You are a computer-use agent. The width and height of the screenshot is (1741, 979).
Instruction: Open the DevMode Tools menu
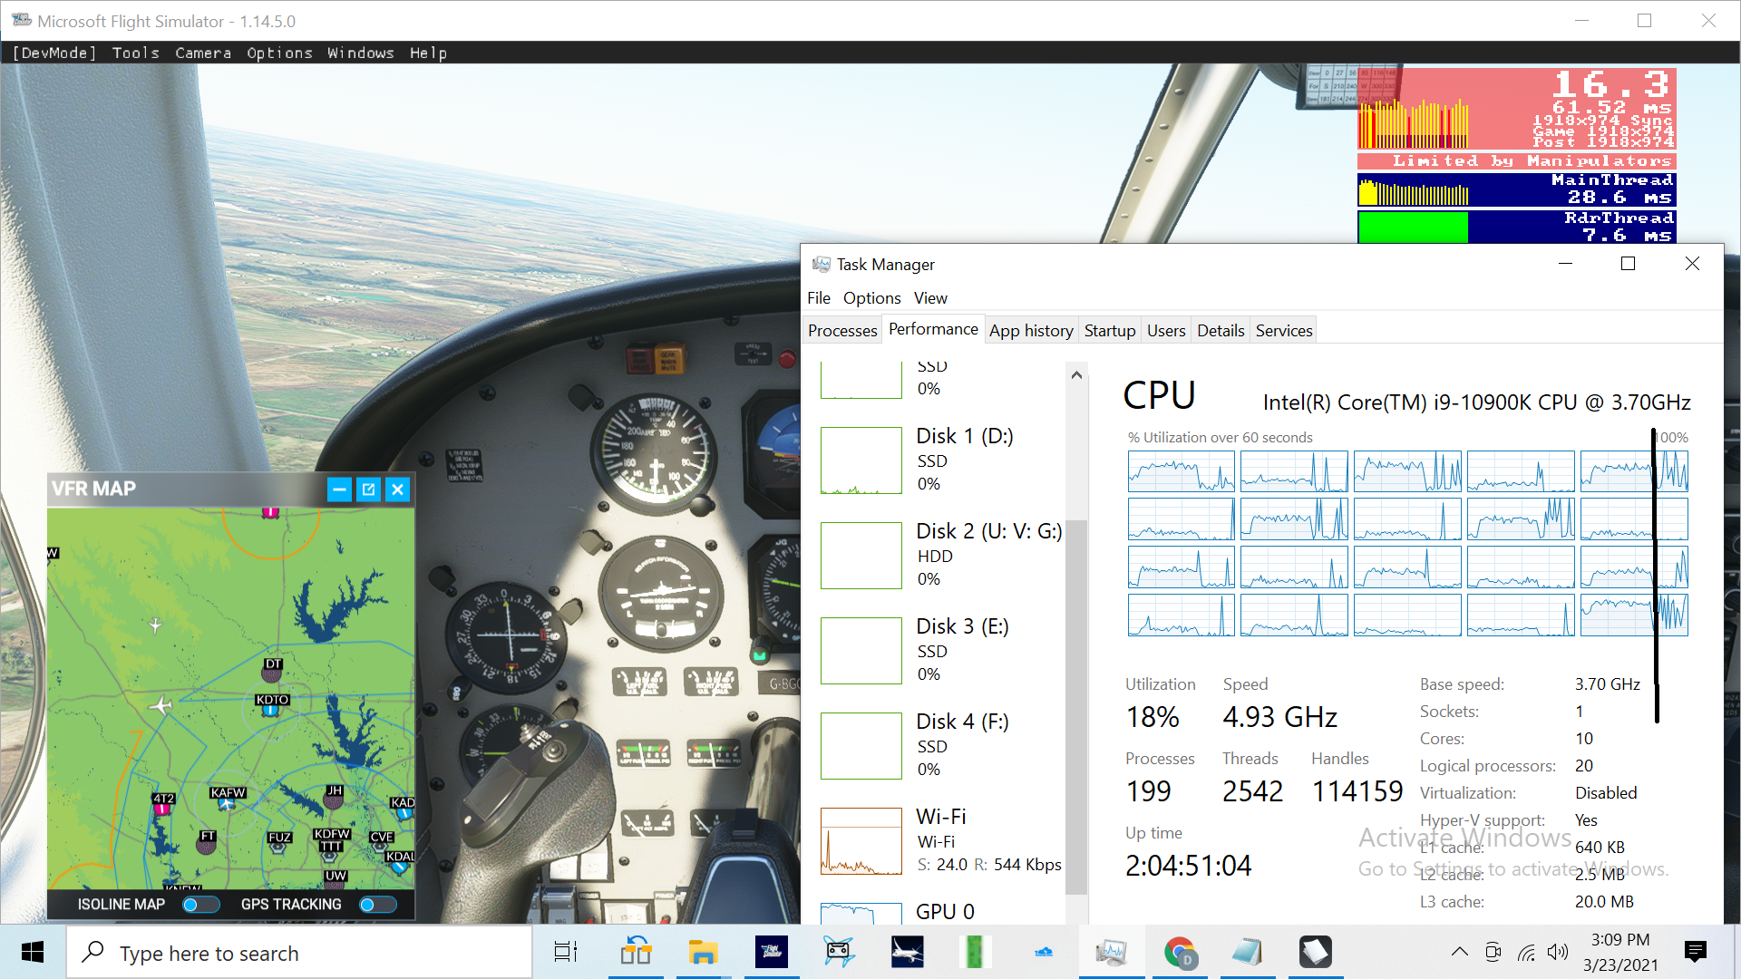pyautogui.click(x=136, y=53)
